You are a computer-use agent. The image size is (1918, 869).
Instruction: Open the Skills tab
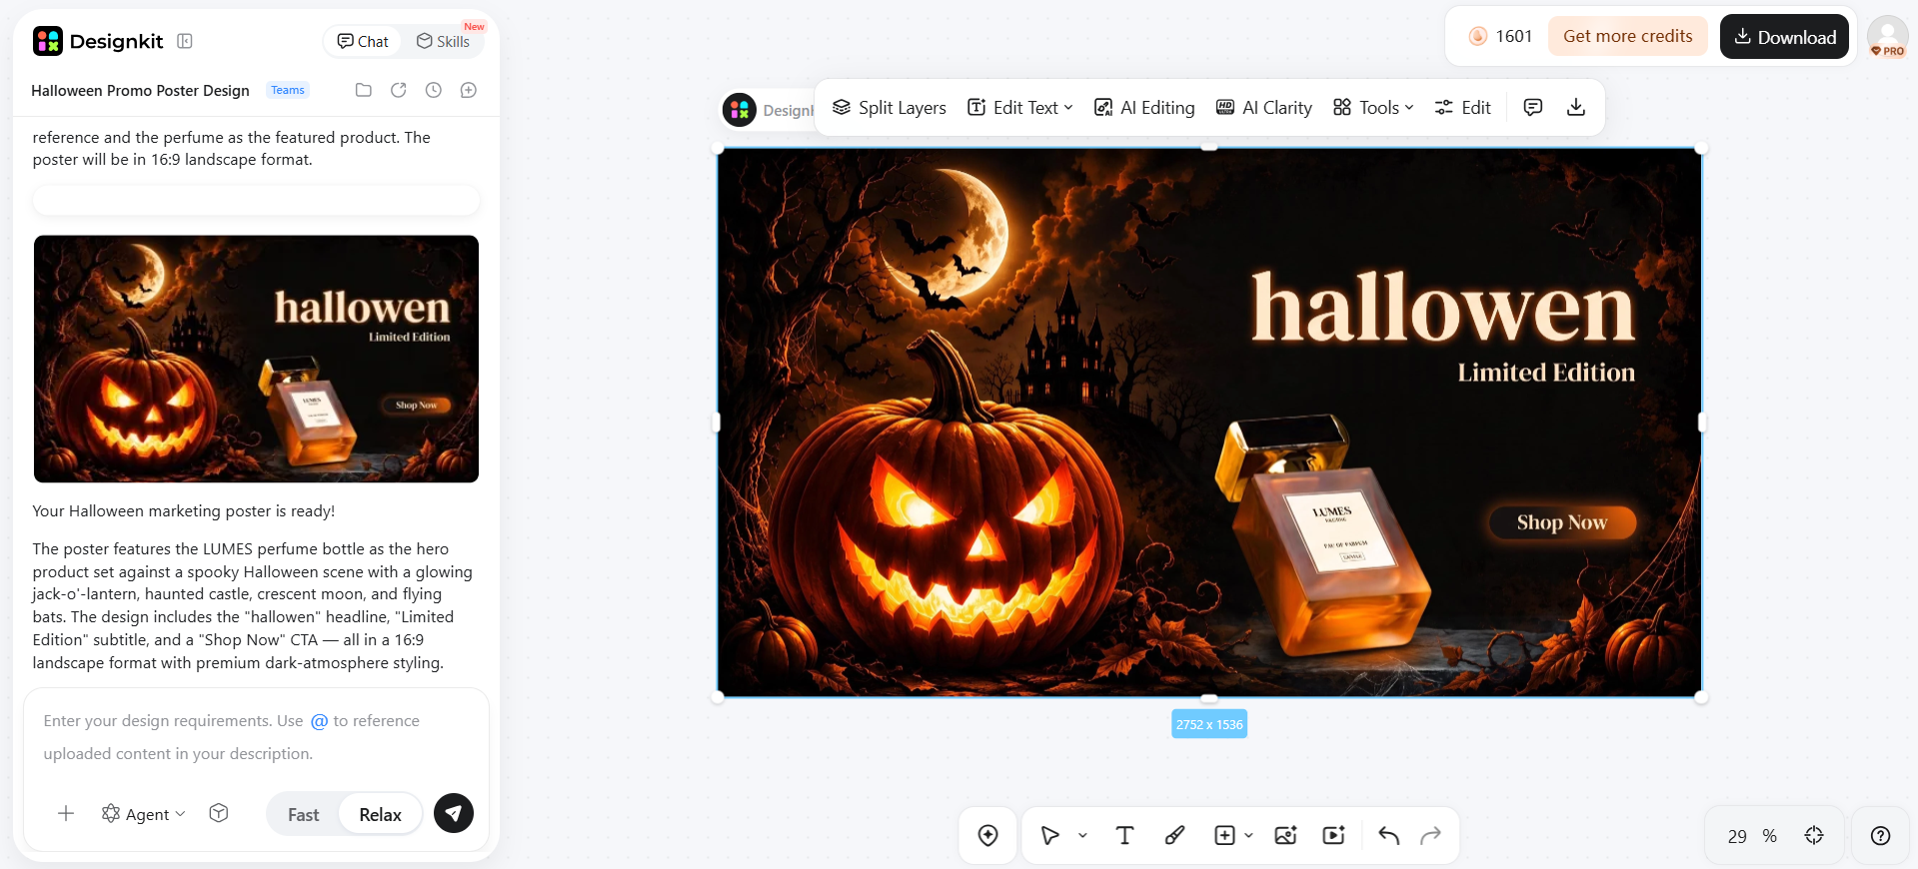[x=443, y=41]
